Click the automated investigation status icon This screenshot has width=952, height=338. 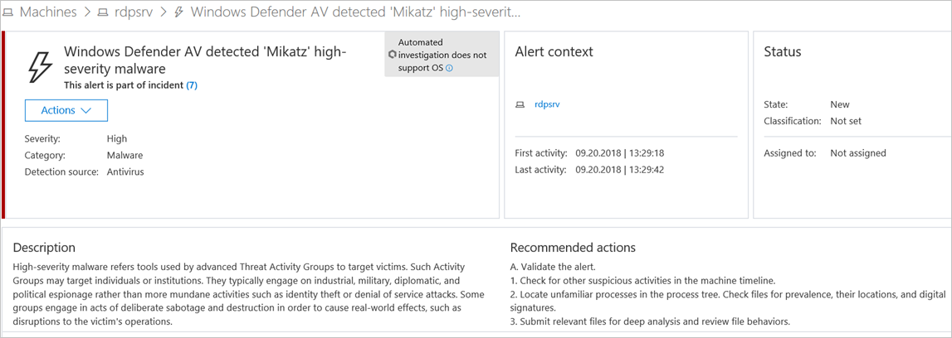tap(393, 55)
